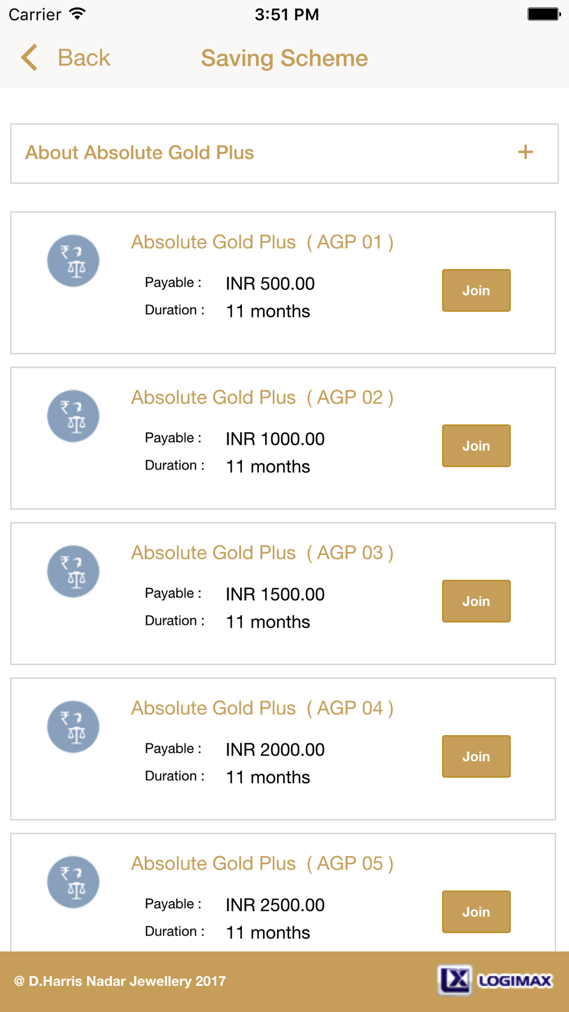Tap the Logimax logo in footer
Image resolution: width=569 pixels, height=1012 pixels.
coord(495,980)
